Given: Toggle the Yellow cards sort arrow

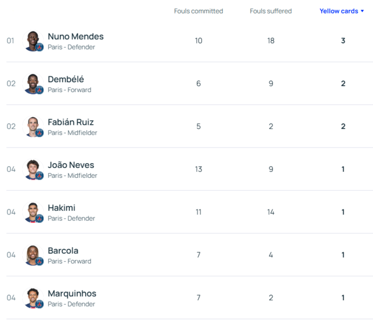Looking at the screenshot, I should pos(363,11).
